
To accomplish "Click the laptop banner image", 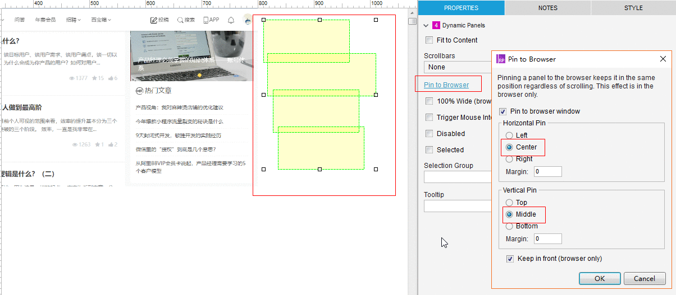I will tap(191, 56).
